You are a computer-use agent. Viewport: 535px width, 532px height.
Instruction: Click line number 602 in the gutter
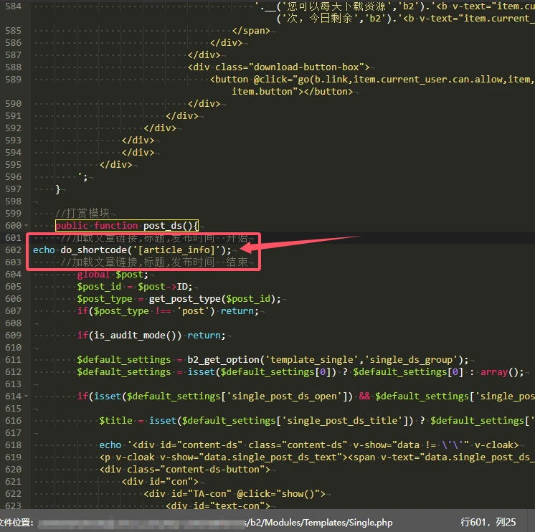pyautogui.click(x=13, y=250)
